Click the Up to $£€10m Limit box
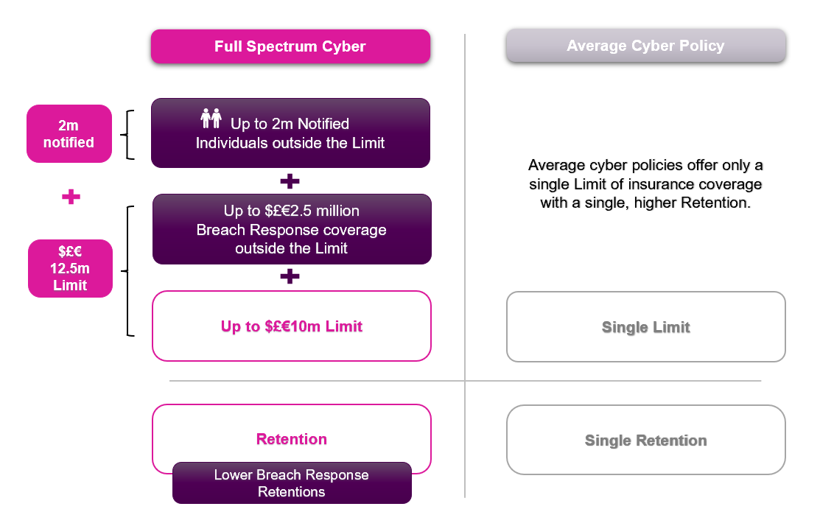The image size is (834, 512). (292, 326)
